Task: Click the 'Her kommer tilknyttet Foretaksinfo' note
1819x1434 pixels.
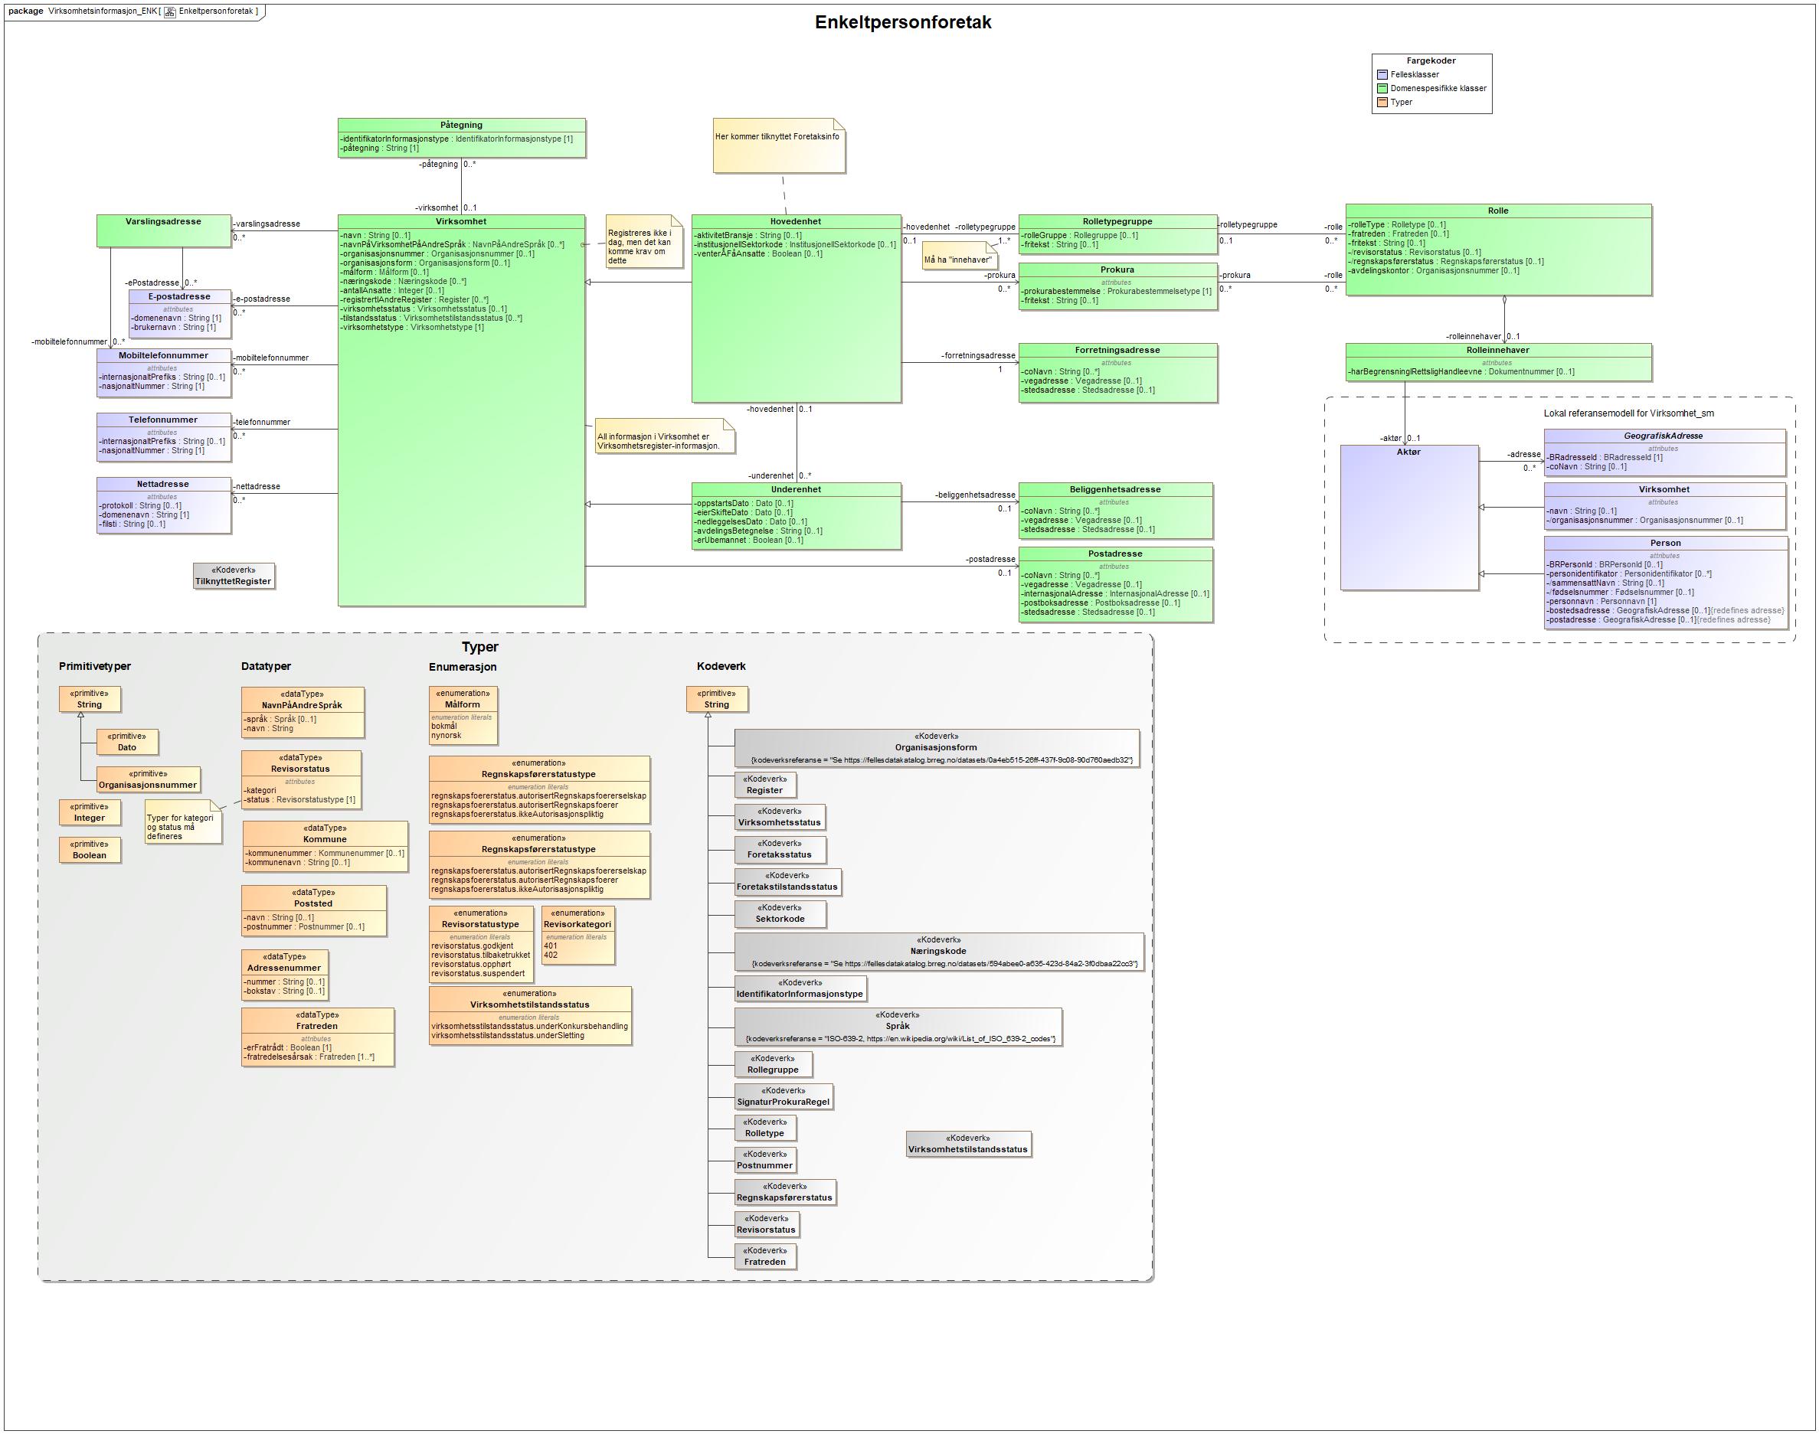Action: tap(778, 145)
